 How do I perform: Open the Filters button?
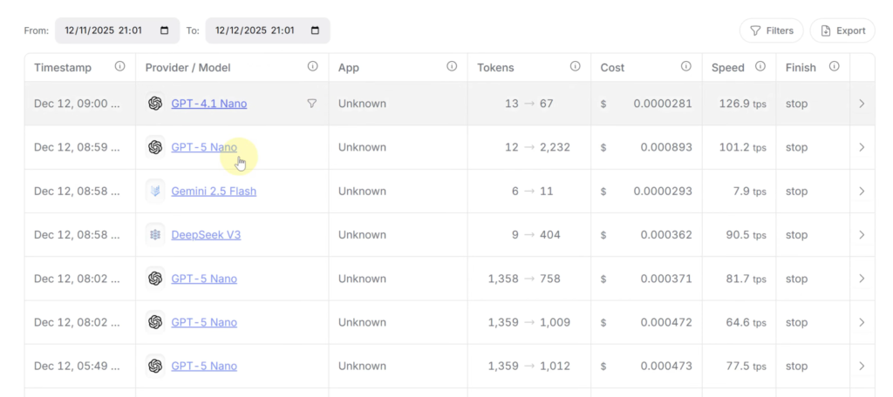coord(772,30)
